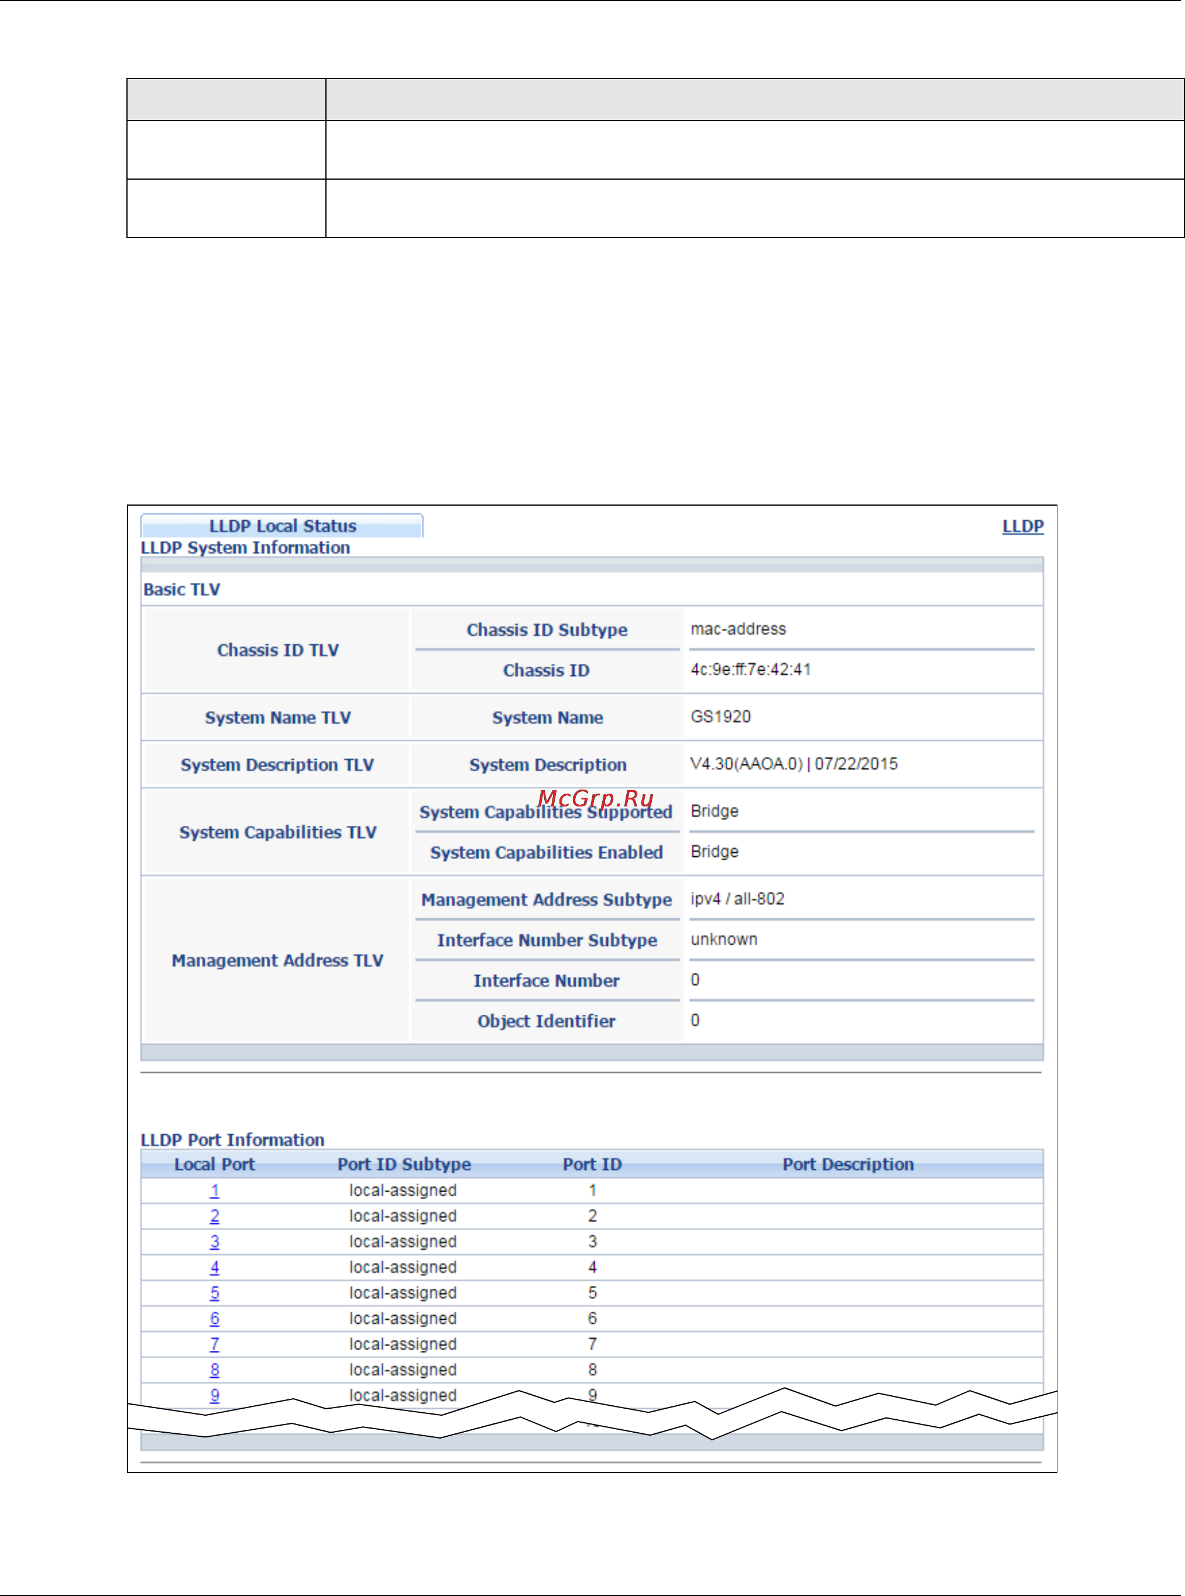Click the Interface Number Subtype label
Screen dimensions: 1185x1596
(547, 940)
